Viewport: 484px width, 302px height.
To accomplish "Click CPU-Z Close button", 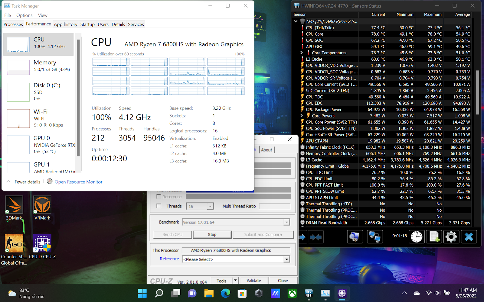I will [x=283, y=281].
